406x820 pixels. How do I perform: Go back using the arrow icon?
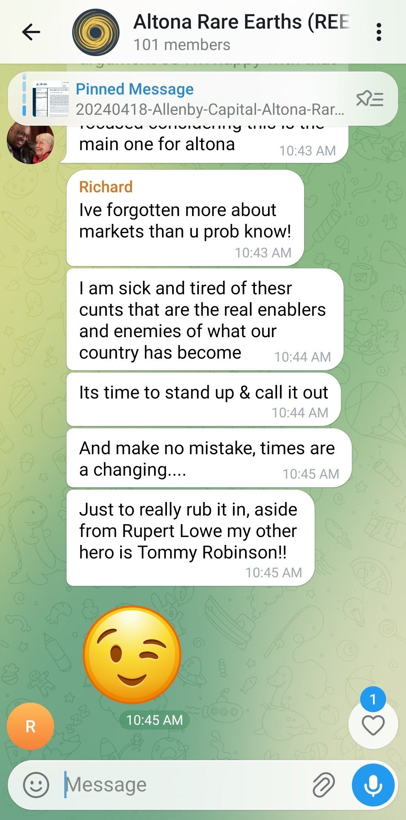[31, 32]
